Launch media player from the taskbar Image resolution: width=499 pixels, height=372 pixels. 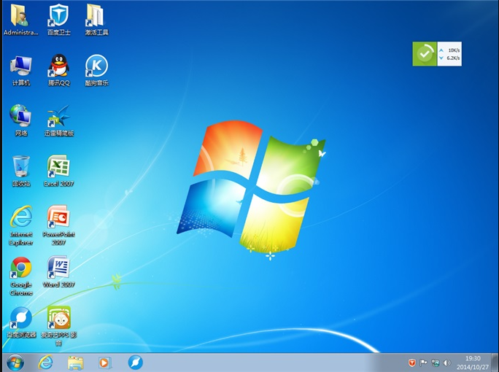pyautogui.click(x=104, y=363)
